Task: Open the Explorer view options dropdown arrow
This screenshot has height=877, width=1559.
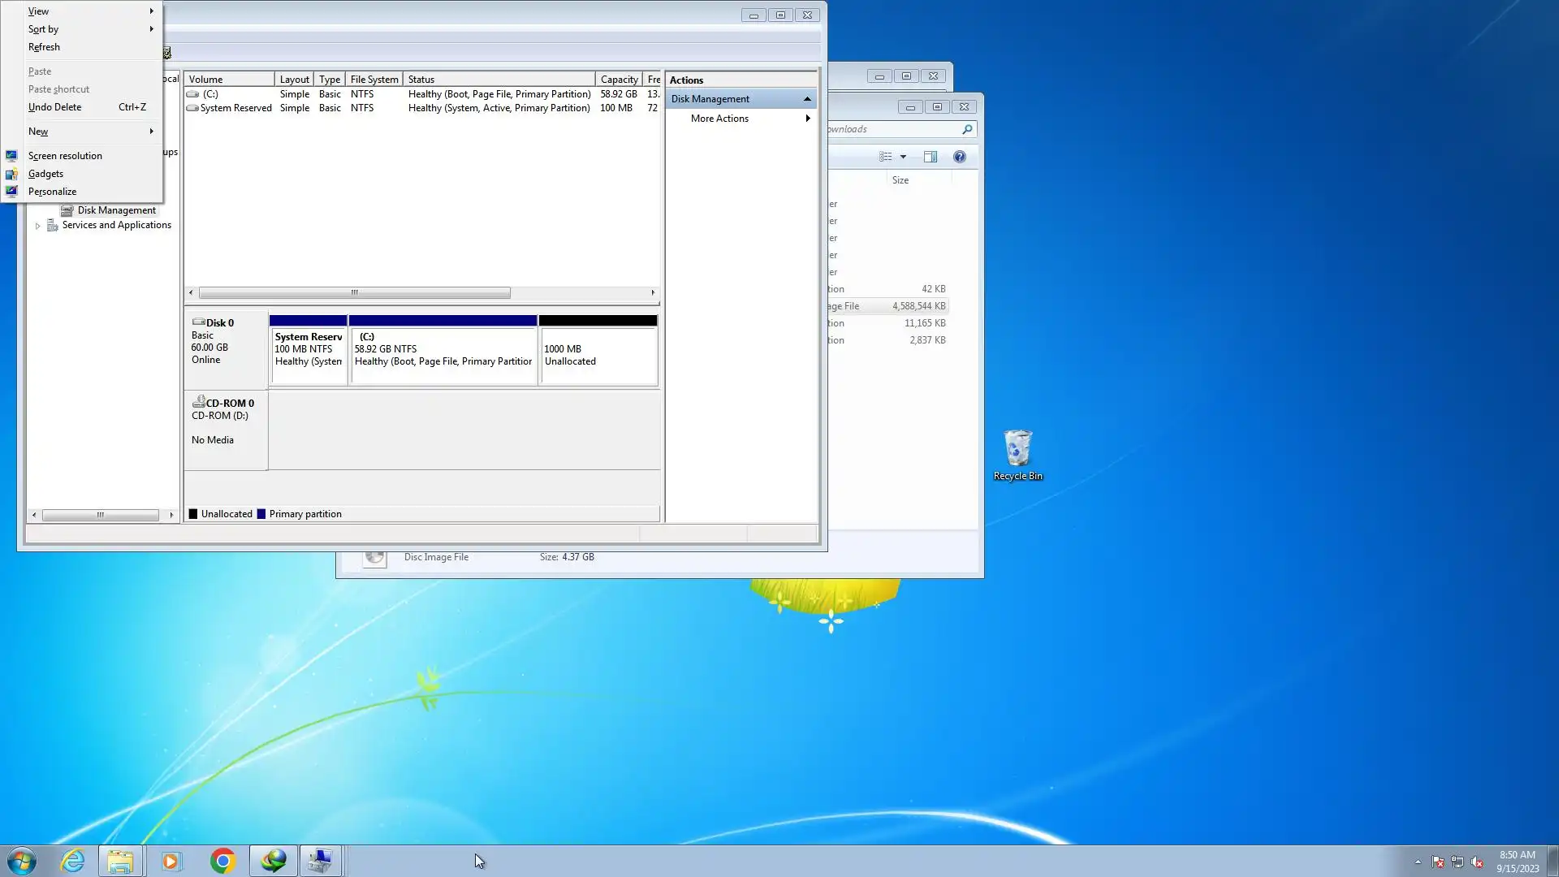Action: point(903,157)
